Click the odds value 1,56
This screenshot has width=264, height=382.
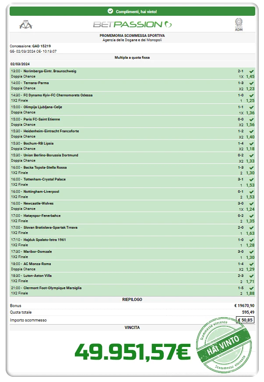click(250, 124)
